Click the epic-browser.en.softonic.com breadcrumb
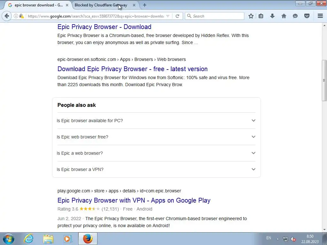This screenshot has height=245, width=327. point(122,59)
